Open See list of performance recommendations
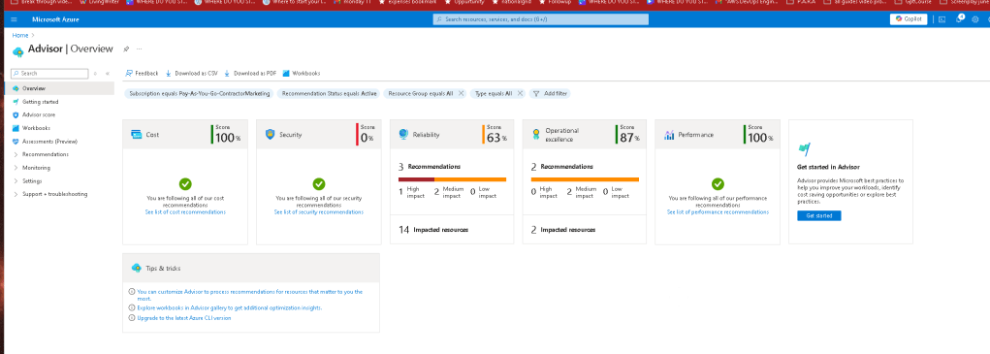The image size is (990, 354). pyautogui.click(x=718, y=212)
